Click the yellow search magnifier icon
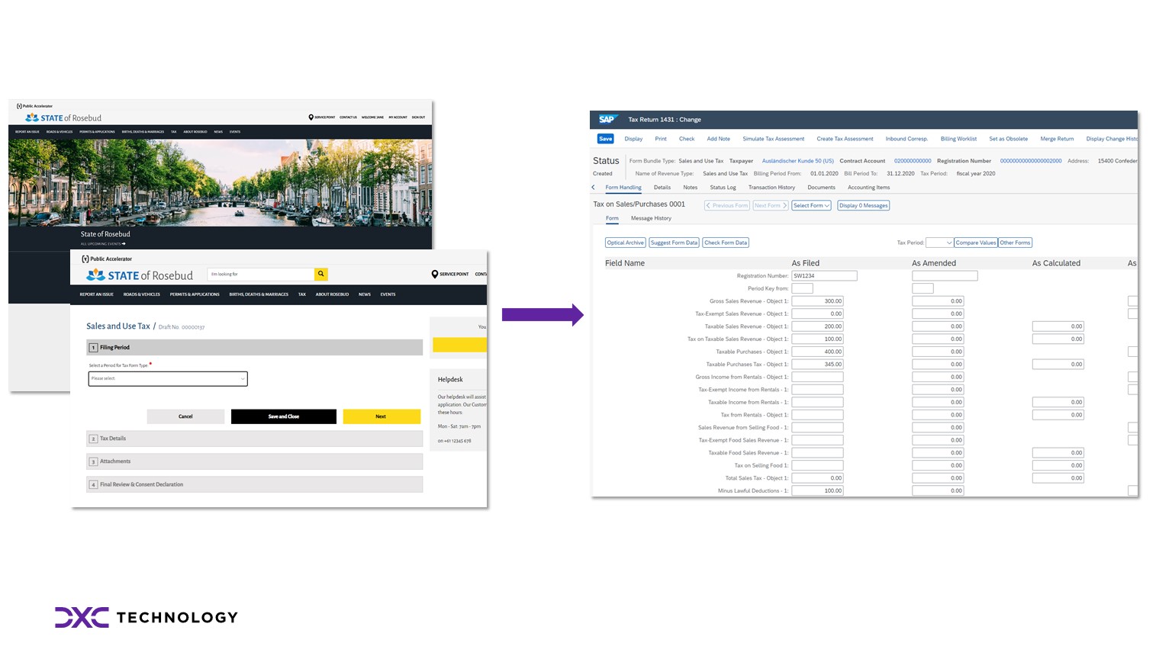Viewport: 1172px width, 659px height. 321,274
